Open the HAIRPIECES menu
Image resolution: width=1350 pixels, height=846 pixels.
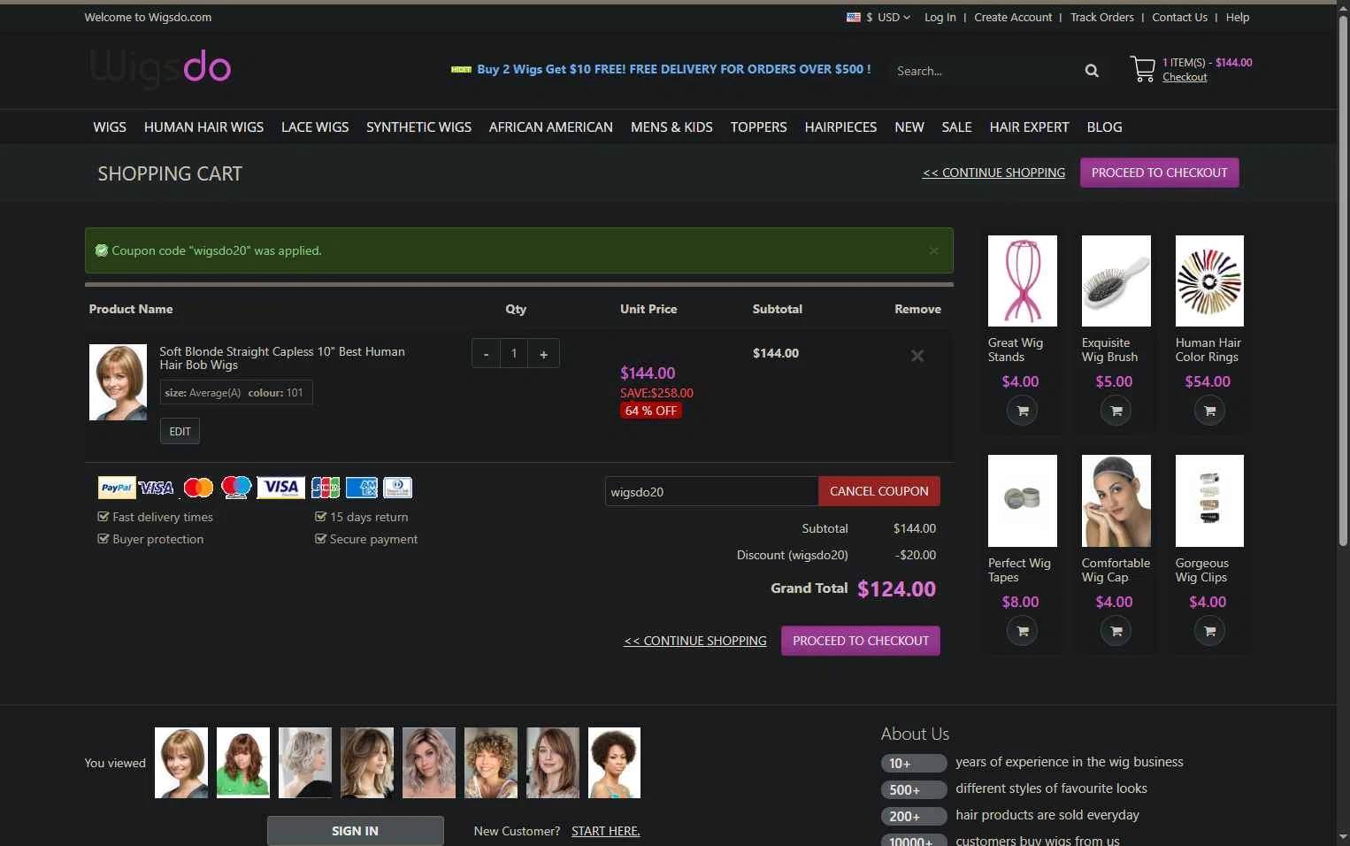840,127
